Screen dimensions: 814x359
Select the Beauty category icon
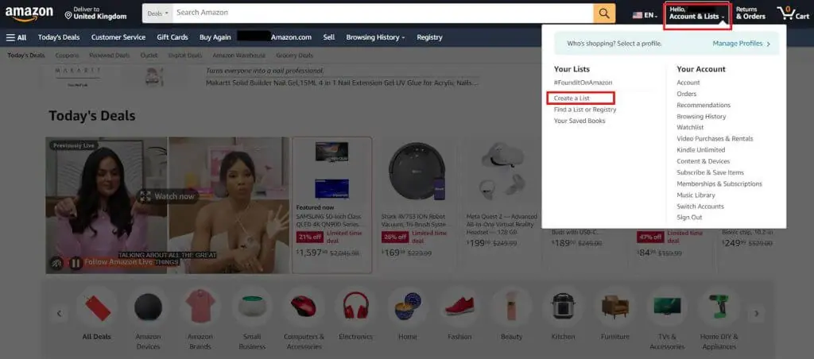(511, 307)
